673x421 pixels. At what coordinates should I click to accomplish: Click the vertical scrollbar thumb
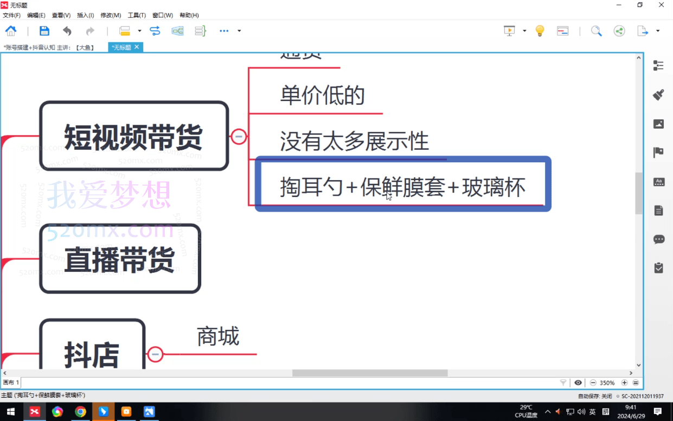638,193
